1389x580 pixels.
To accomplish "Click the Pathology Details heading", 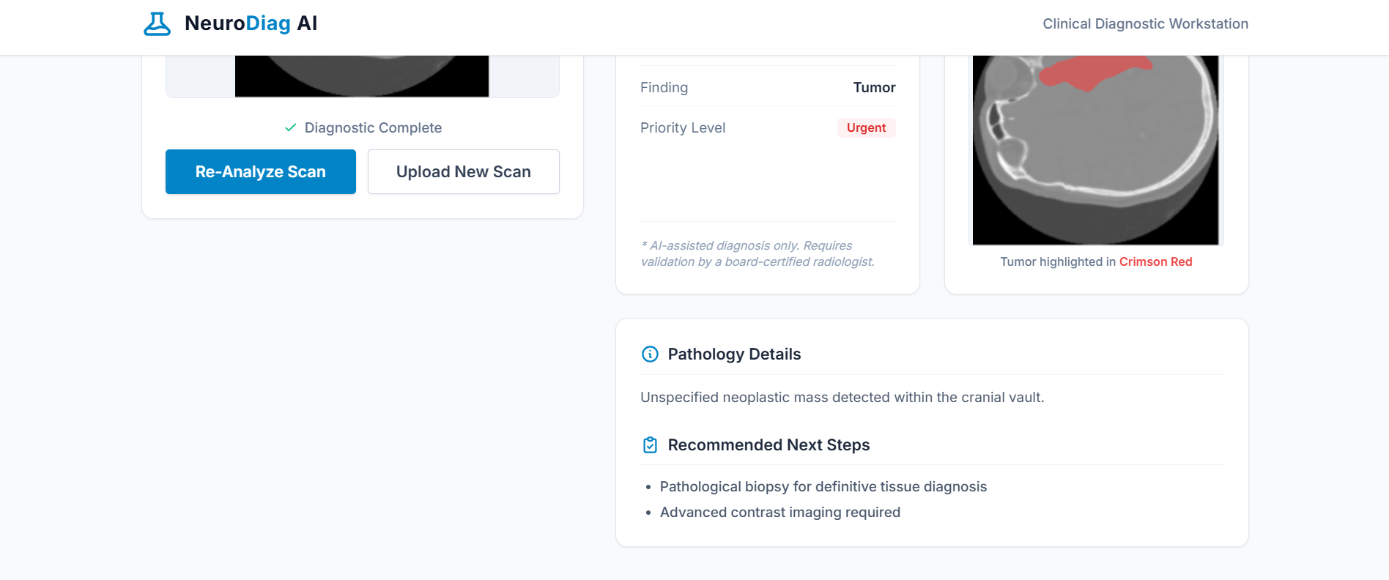I will coord(734,354).
